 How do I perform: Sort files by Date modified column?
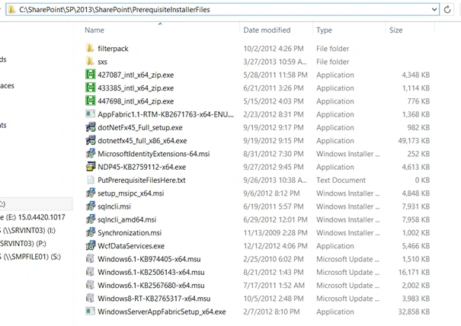click(x=267, y=30)
